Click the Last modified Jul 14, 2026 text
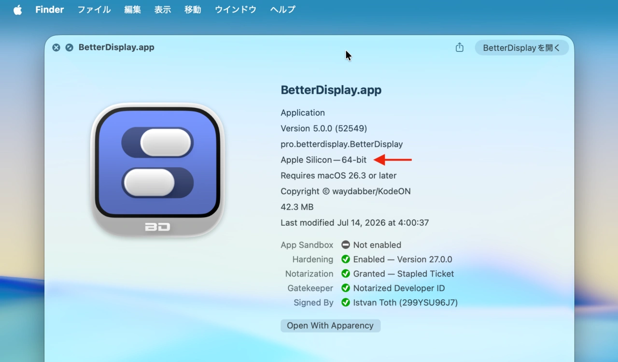Viewport: 618px width, 362px height. click(x=355, y=223)
